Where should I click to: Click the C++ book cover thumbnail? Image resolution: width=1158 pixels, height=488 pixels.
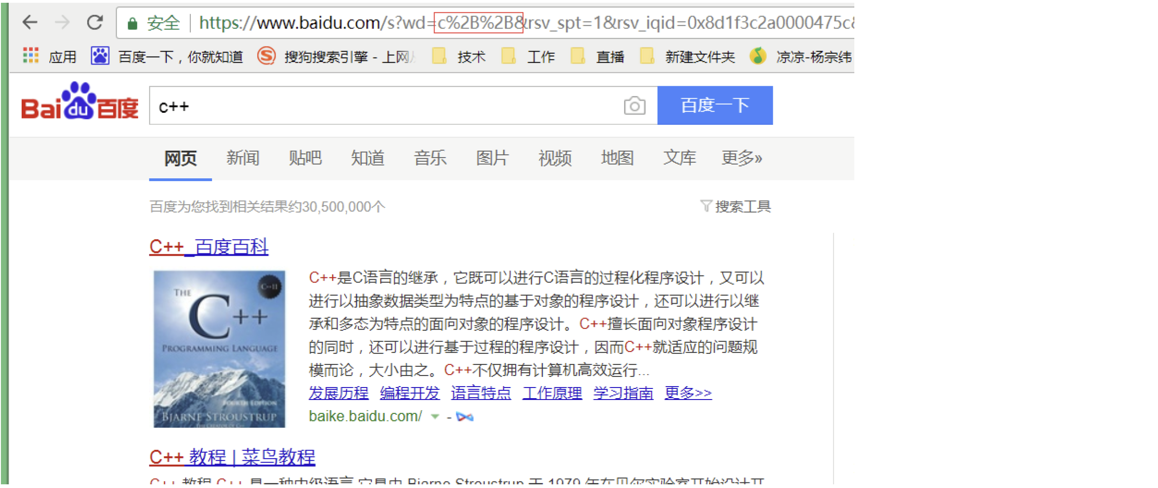click(x=219, y=350)
